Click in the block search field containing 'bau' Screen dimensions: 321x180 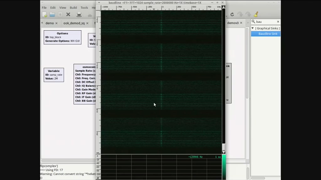266,22
